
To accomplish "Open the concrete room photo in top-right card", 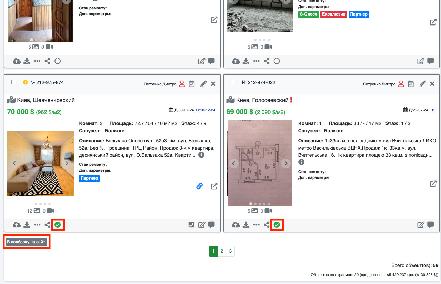I will coord(260,16).
